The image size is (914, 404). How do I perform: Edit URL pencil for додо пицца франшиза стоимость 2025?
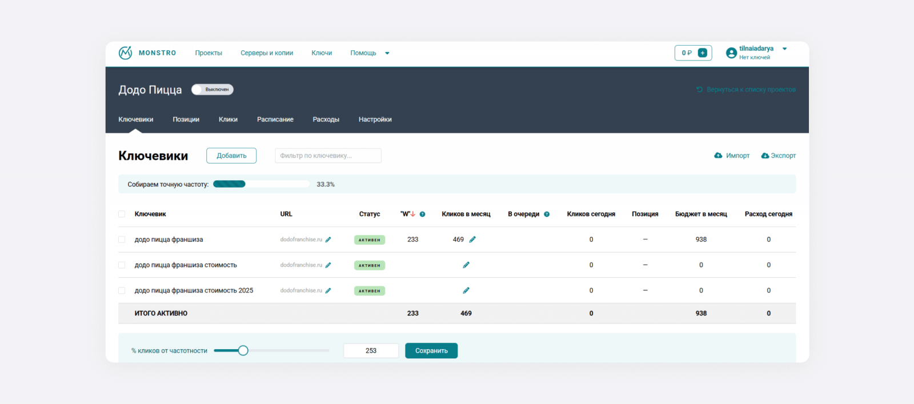tap(328, 290)
